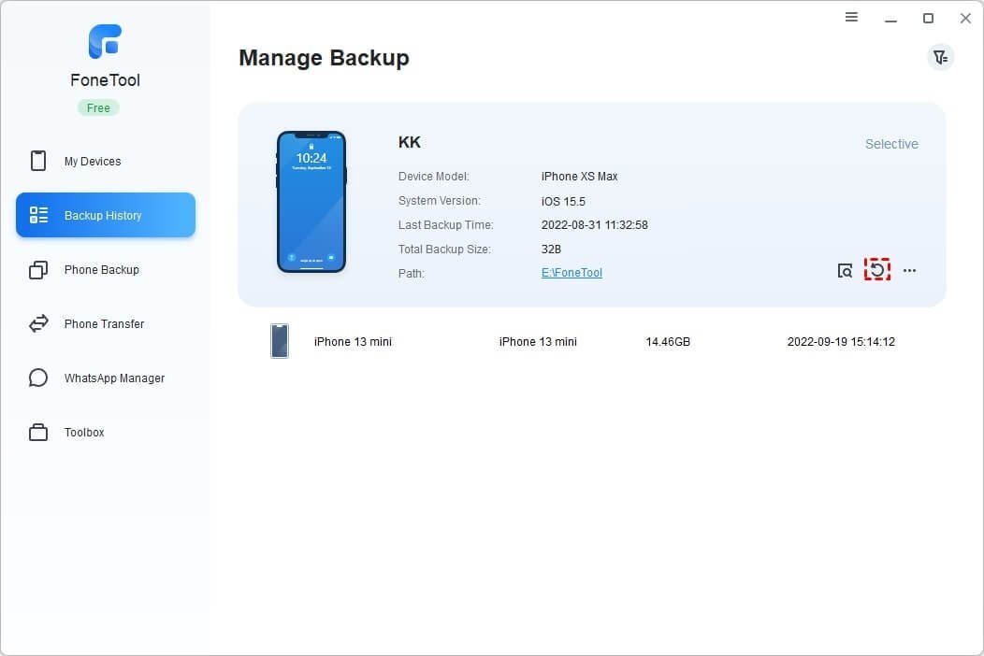Viewport: 984px width, 656px height.
Task: Click the restore backup icon
Action: 876,270
